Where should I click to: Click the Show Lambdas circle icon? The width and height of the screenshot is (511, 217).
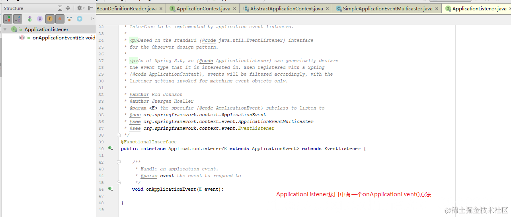click(x=80, y=19)
